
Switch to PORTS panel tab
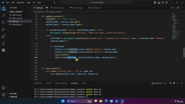[x=84, y=83]
